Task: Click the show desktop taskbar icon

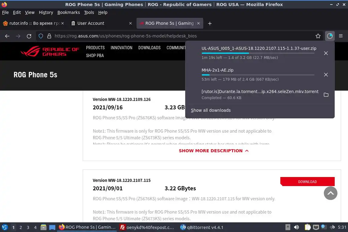Action: pos(52,227)
